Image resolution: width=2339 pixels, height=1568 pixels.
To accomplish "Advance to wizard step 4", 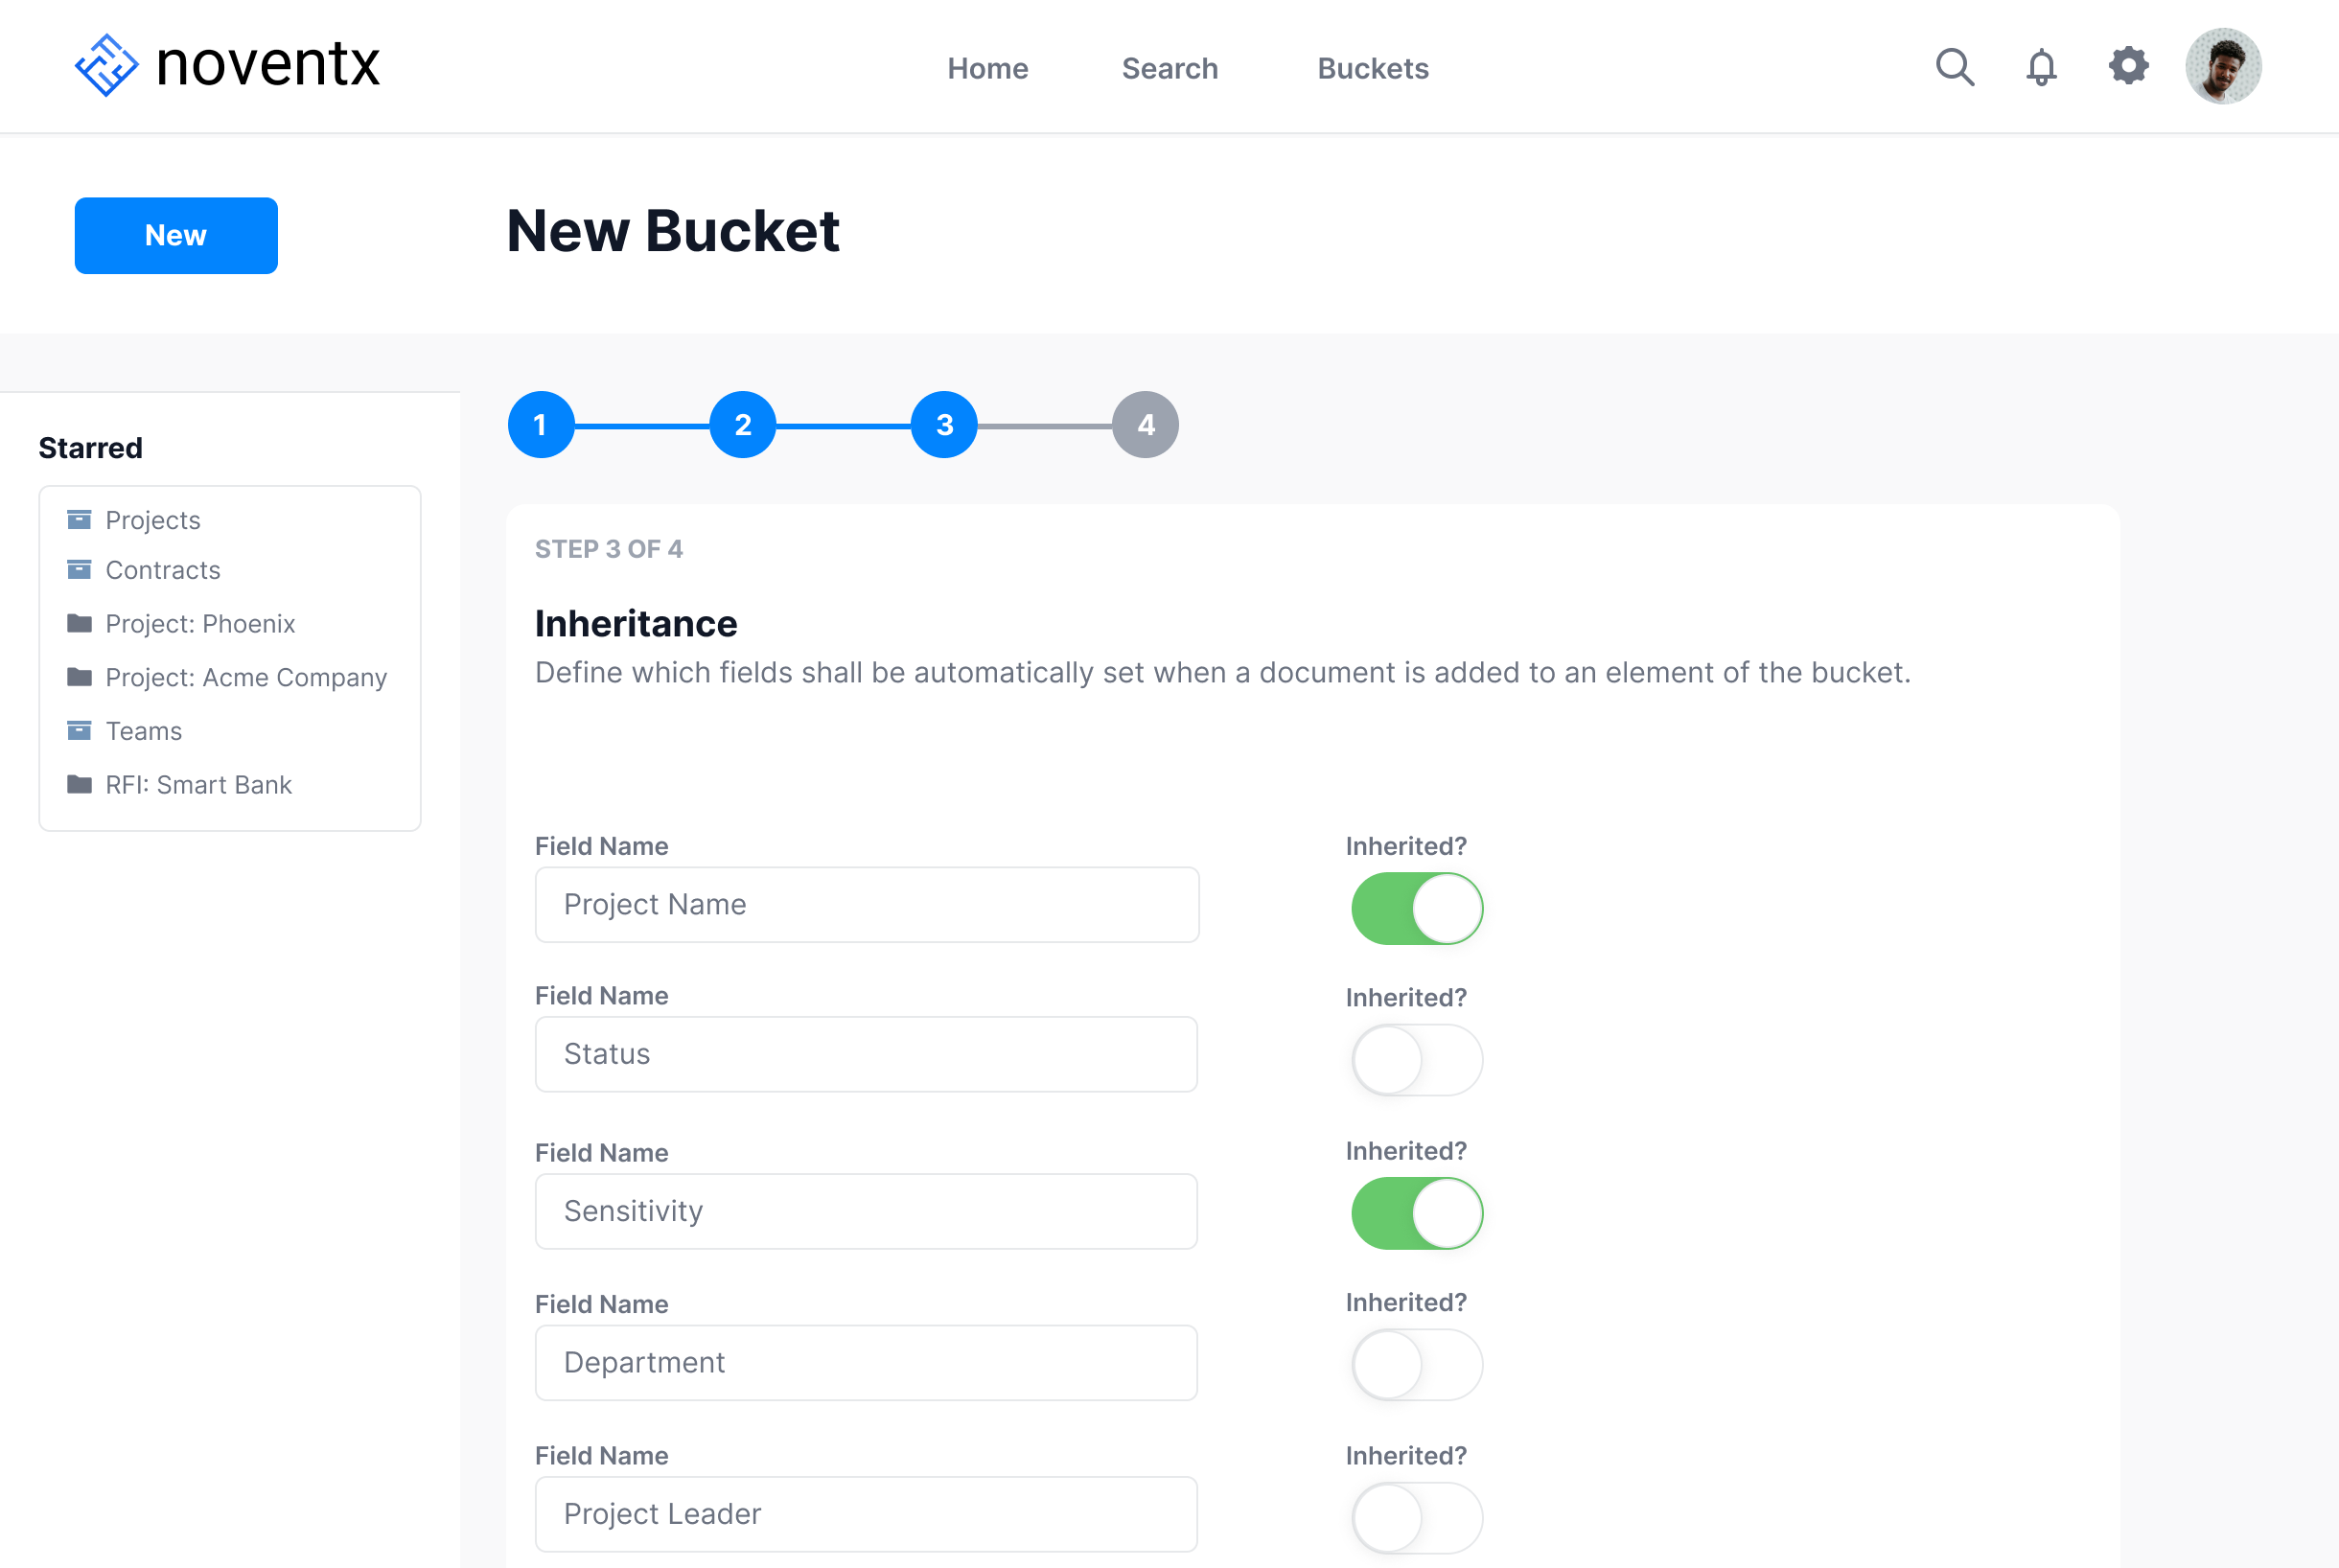I will click(x=1145, y=425).
